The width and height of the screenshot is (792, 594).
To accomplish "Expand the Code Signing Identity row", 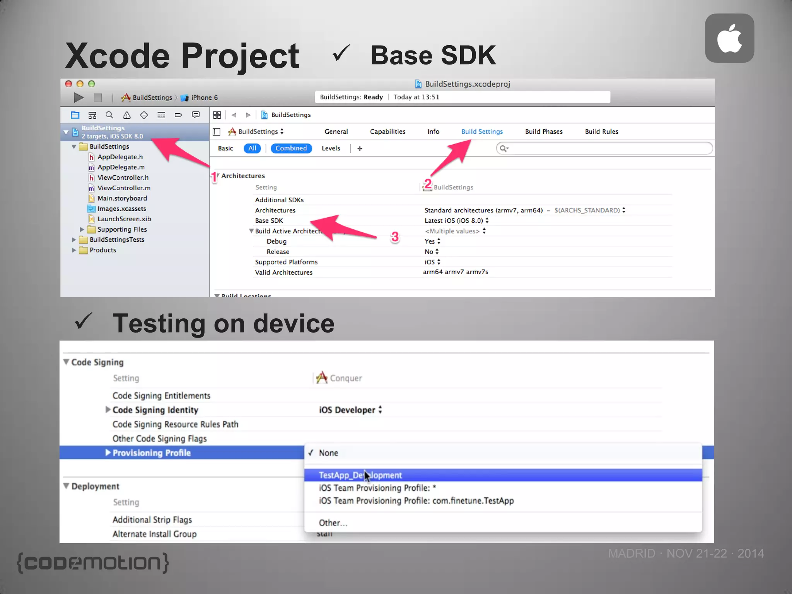I will (108, 410).
